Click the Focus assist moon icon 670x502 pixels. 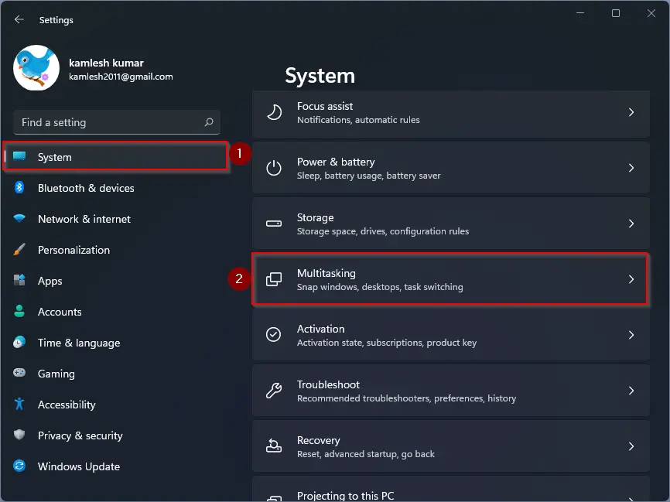tap(274, 112)
